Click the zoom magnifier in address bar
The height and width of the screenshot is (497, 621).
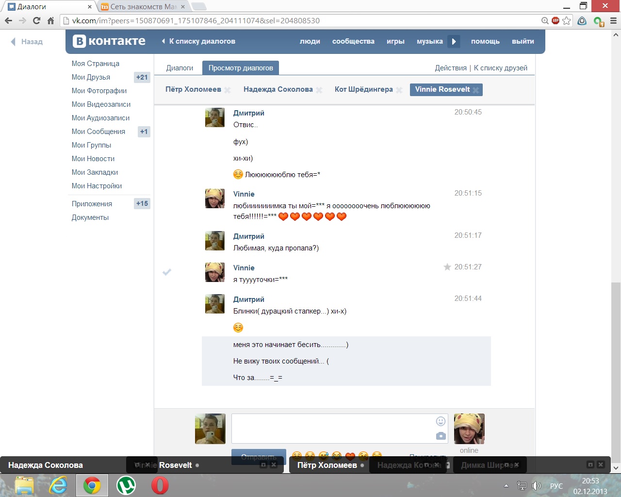pos(545,21)
